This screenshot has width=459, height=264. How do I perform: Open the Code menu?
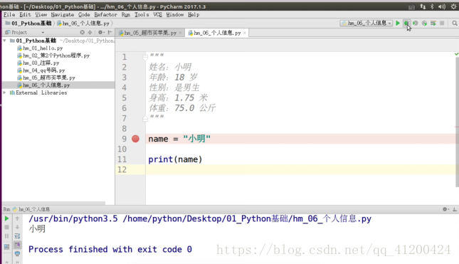pos(84,15)
